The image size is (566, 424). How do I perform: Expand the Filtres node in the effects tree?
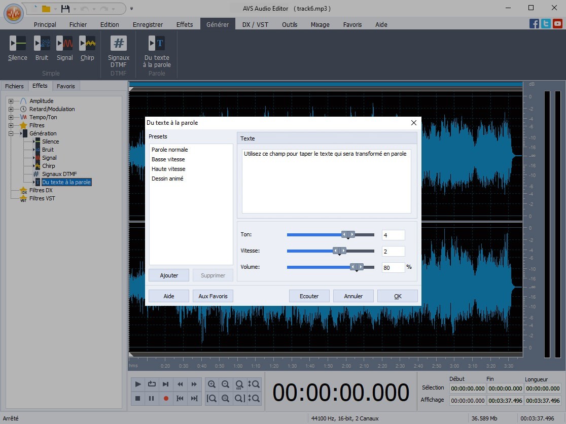(x=11, y=125)
